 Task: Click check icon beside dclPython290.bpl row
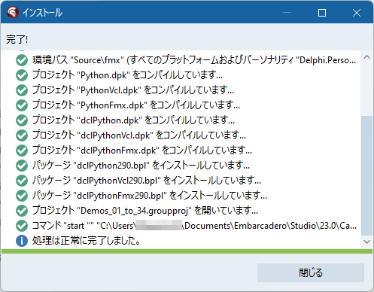[x=22, y=166]
